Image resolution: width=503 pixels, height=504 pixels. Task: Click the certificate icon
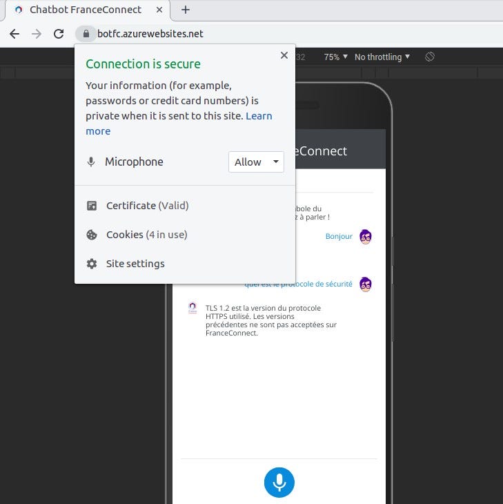92,206
